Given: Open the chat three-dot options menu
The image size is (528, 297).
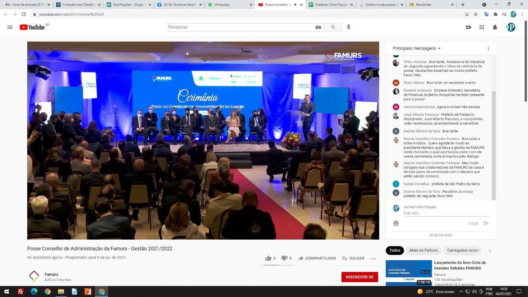Looking at the screenshot, I should [x=488, y=48].
